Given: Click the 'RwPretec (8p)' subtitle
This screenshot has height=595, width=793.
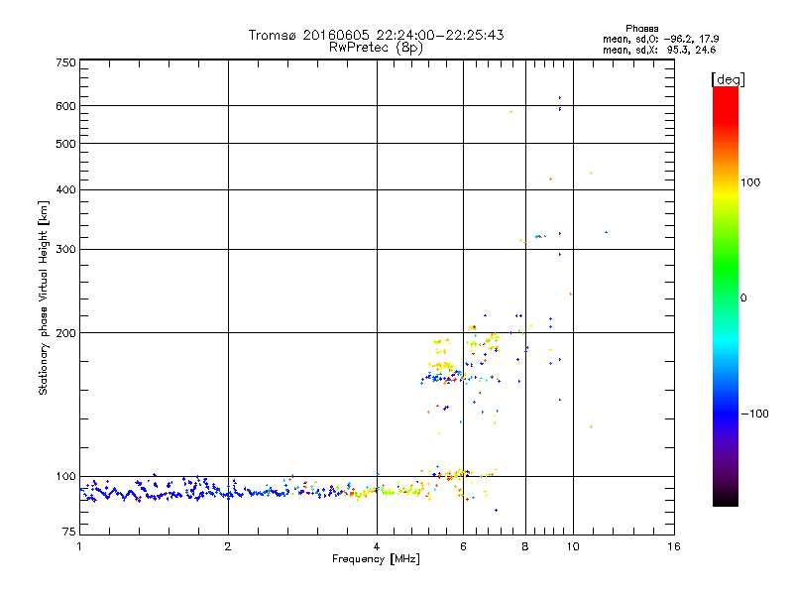Looking at the screenshot, I should coord(376,48).
